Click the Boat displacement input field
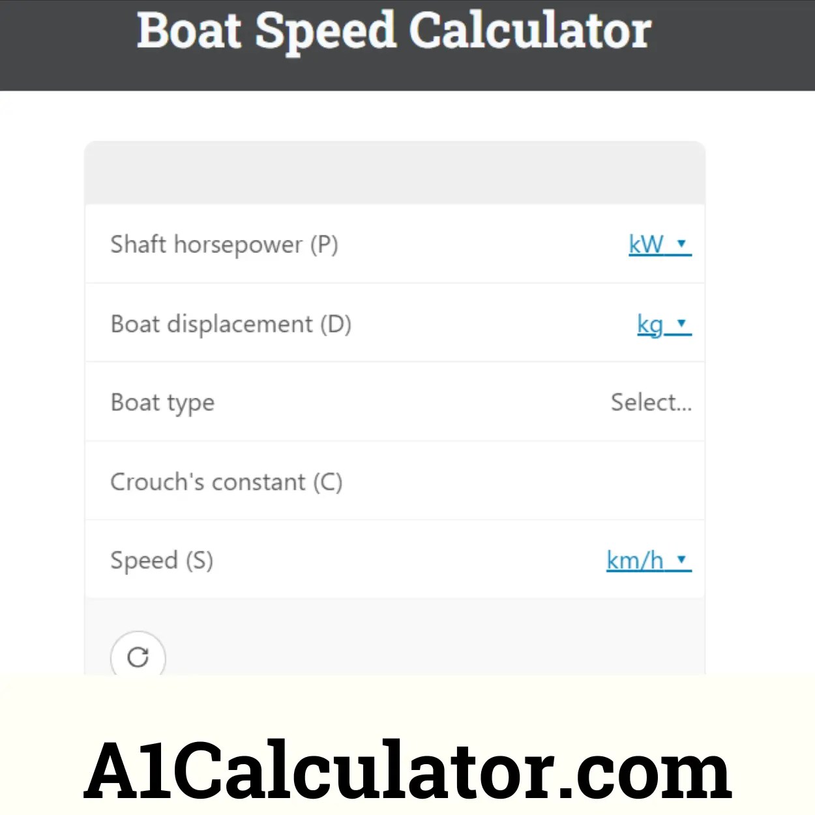Screen dimensions: 815x815 pos(489,324)
